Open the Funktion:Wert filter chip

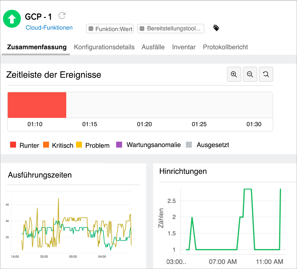click(x=110, y=29)
